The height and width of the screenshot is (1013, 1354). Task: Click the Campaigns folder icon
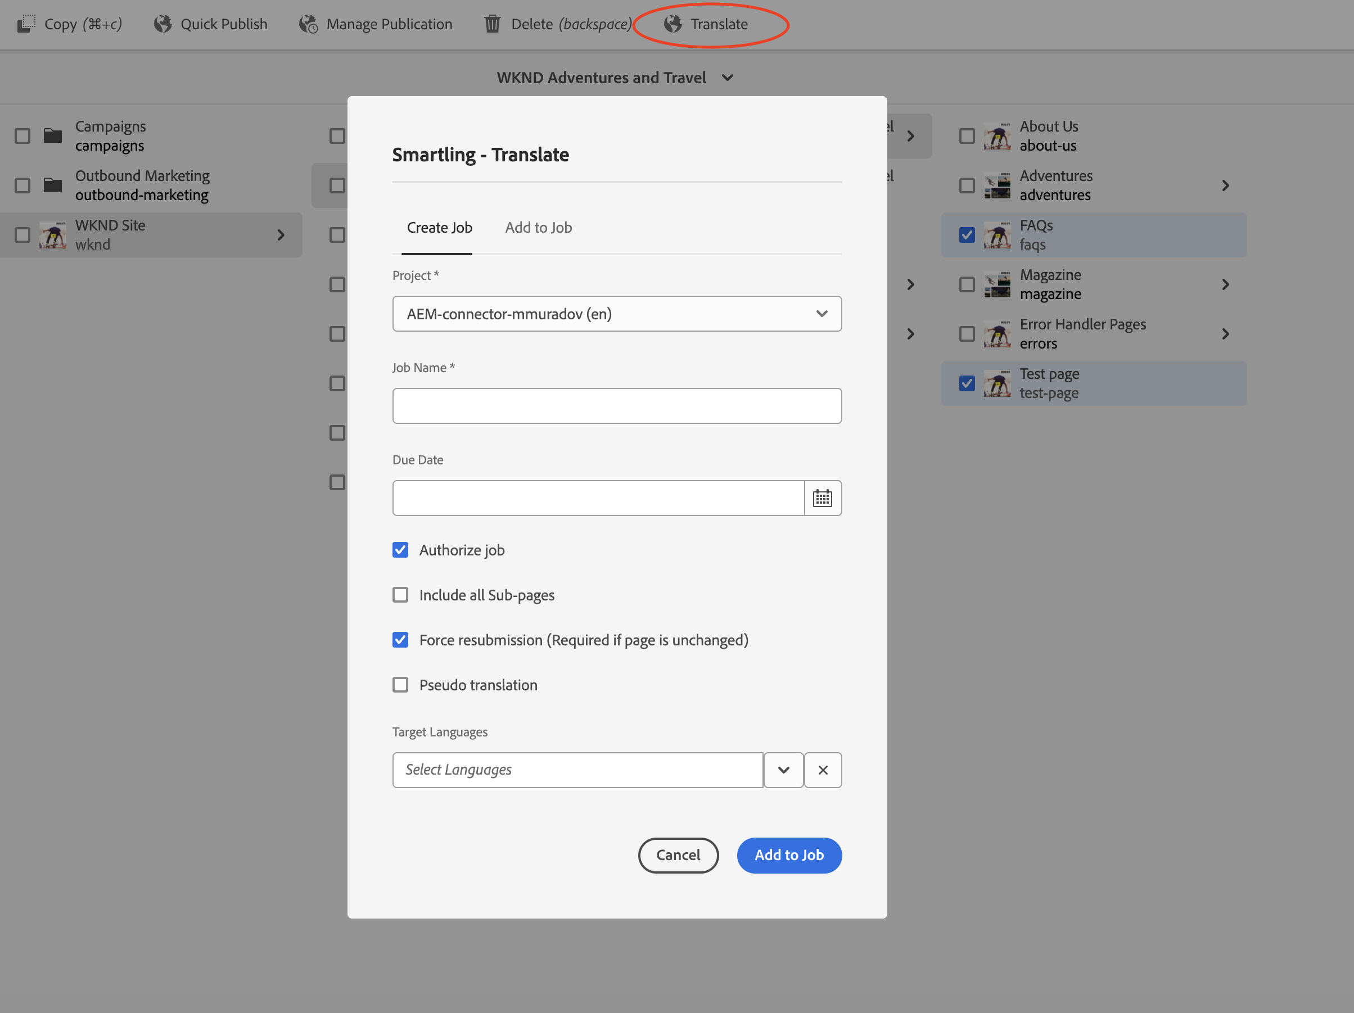tap(53, 135)
